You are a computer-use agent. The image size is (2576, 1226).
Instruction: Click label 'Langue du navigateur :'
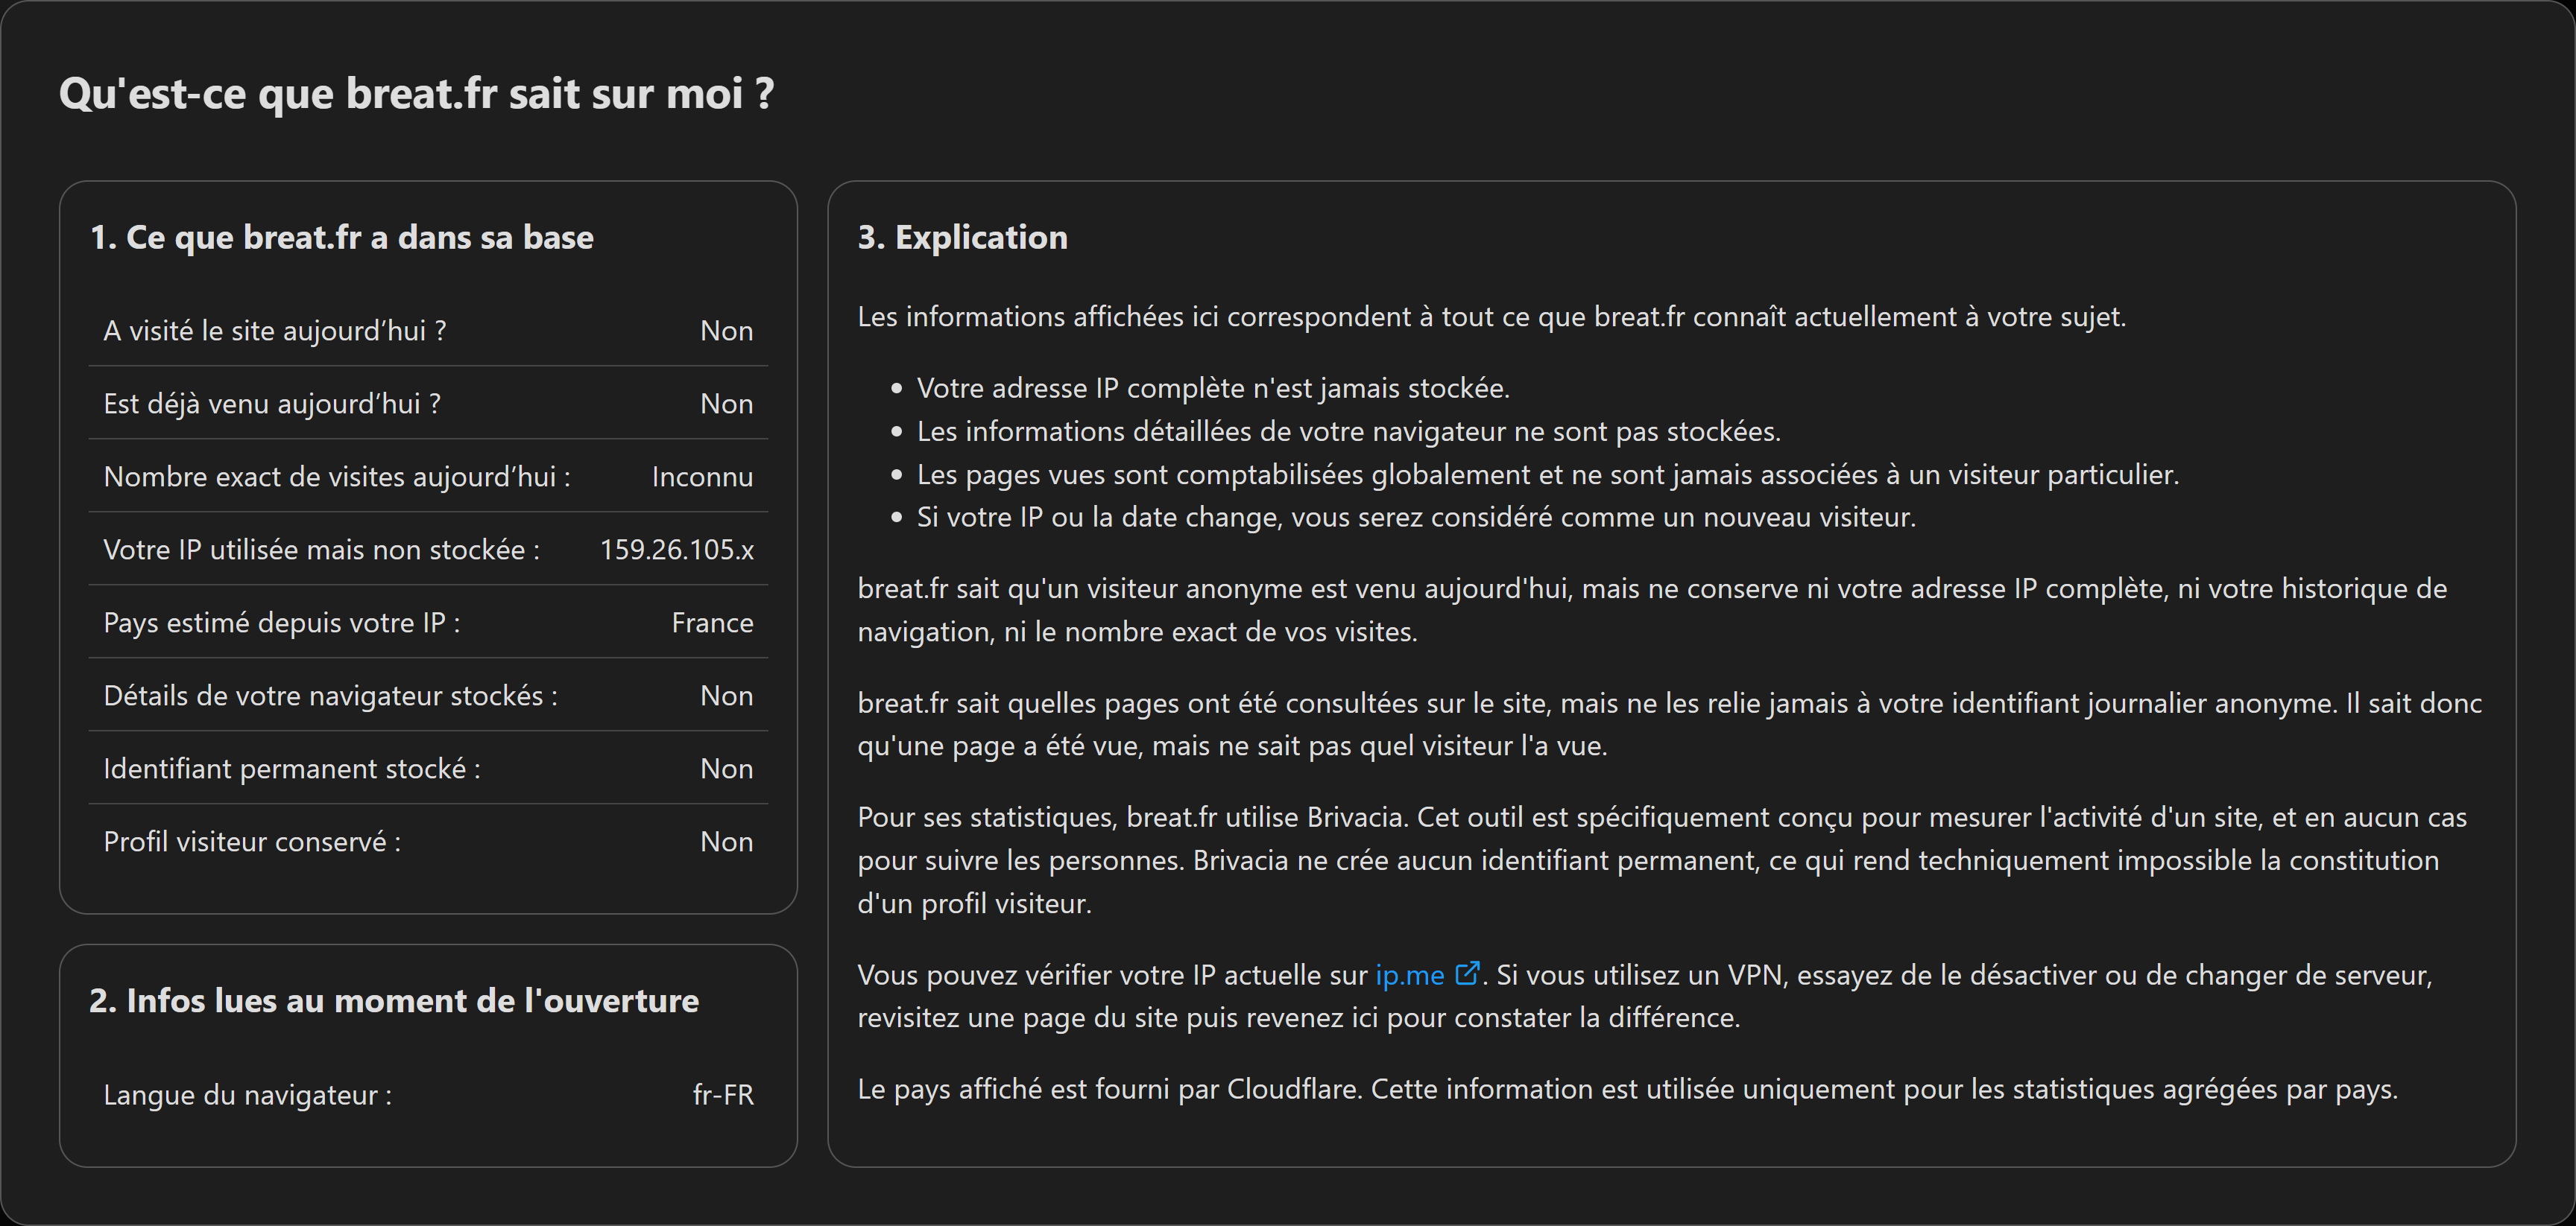click(x=248, y=1095)
